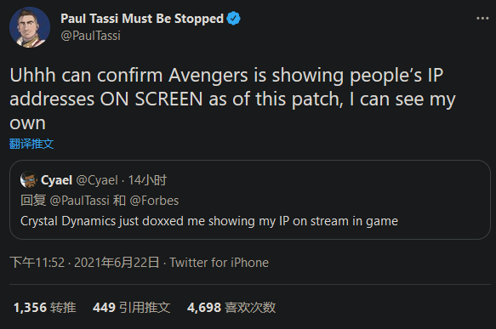Click @PaulTassi mention in the reply line
Viewport: 496px width, 329px height.
point(79,201)
